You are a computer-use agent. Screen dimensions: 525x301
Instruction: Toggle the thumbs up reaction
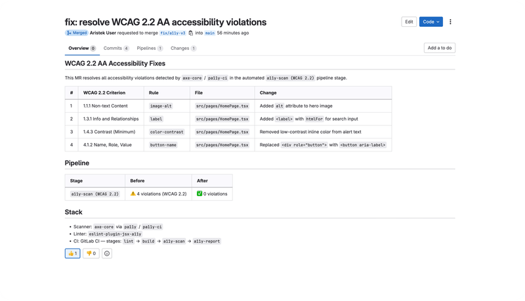click(73, 254)
